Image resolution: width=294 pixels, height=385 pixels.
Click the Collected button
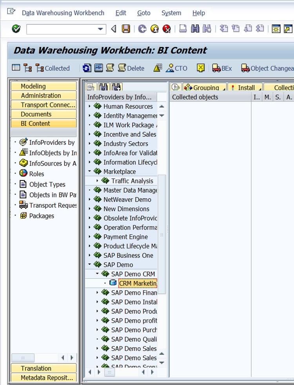(53, 68)
